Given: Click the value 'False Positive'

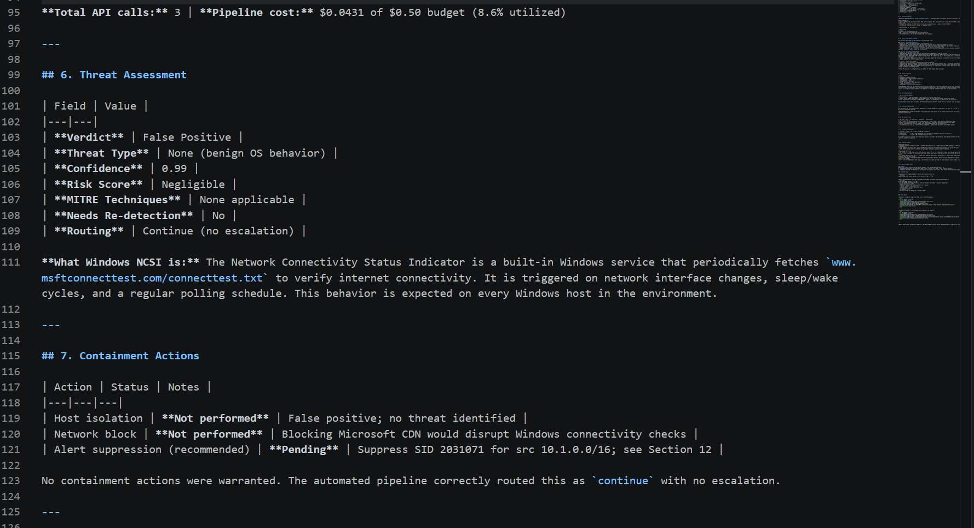Looking at the screenshot, I should pos(187,137).
